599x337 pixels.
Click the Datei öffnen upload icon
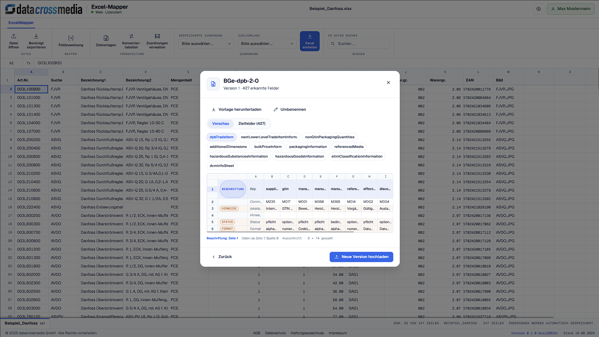point(14,36)
